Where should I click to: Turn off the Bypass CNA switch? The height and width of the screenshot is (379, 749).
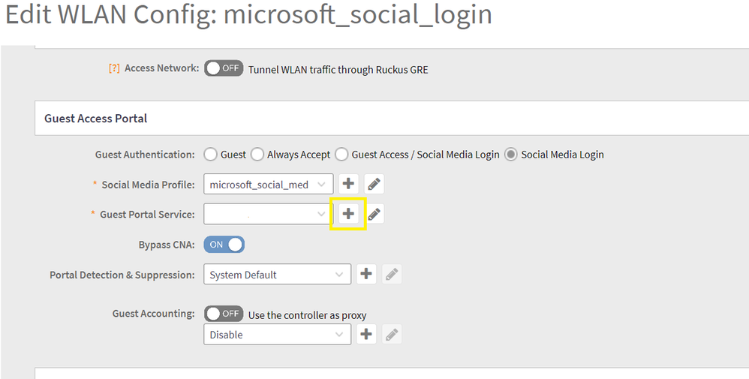click(x=224, y=245)
